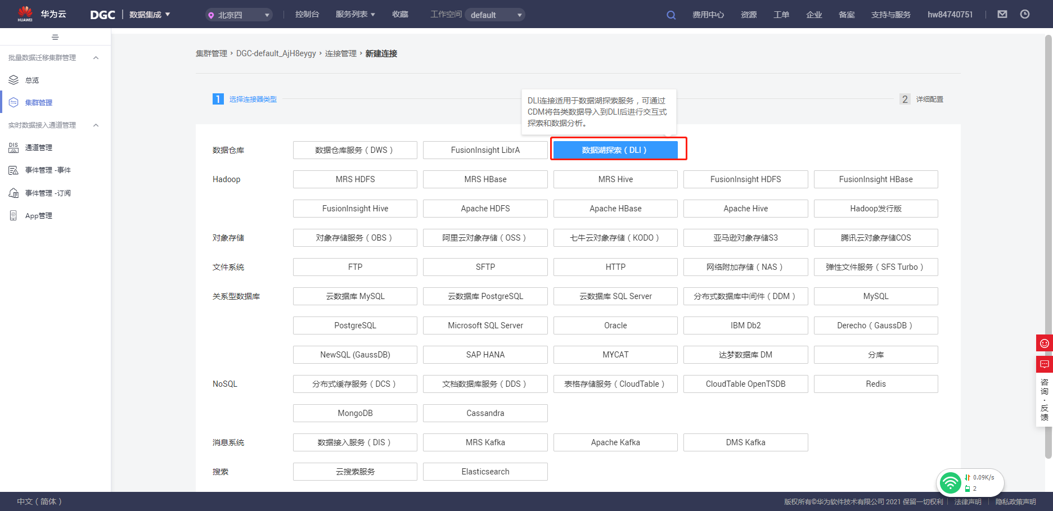The image size is (1053, 511).
Task: Click the red chat consultation icon
Action: (x=1045, y=364)
